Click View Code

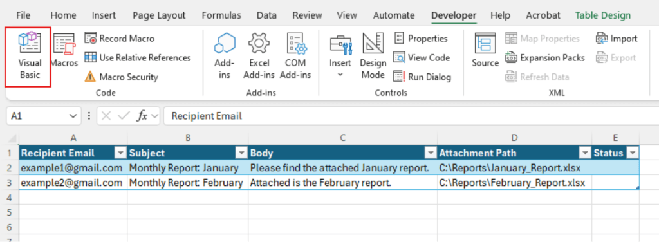coord(422,57)
